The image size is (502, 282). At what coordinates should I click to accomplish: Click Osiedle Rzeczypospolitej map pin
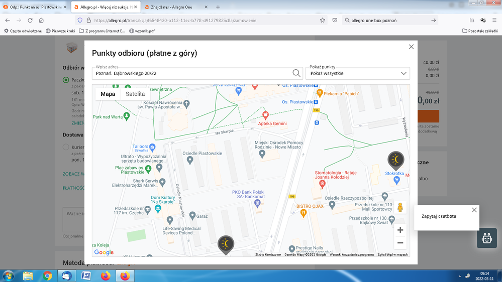332,205
